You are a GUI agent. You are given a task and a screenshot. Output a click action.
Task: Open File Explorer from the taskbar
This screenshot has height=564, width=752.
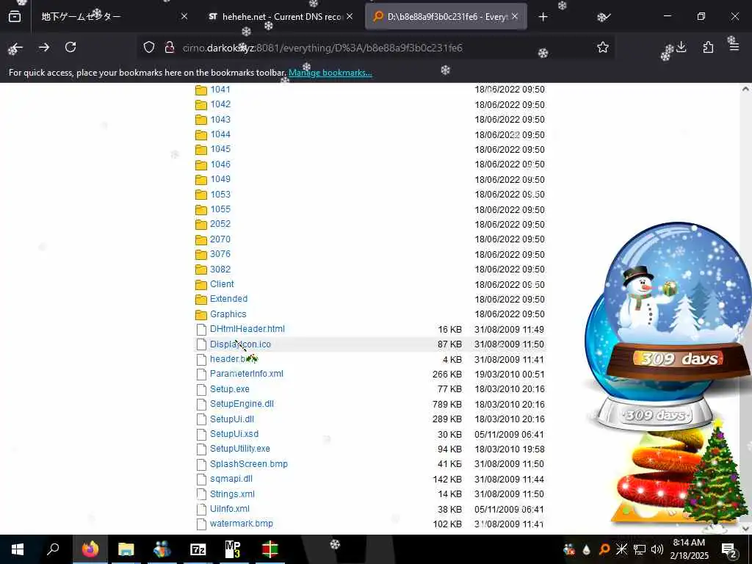(126, 549)
